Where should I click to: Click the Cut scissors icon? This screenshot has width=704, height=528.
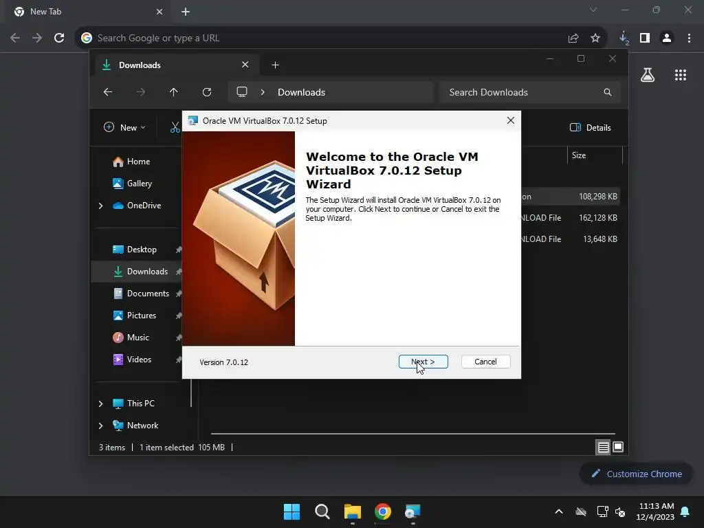coord(175,127)
